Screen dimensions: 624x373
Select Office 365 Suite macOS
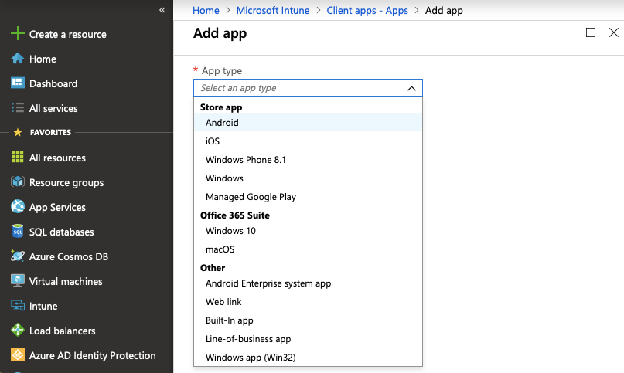point(308,249)
